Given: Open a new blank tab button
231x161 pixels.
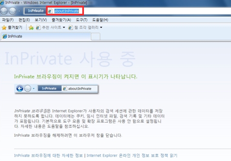Looking at the screenshot, I should (x=95, y=36).
